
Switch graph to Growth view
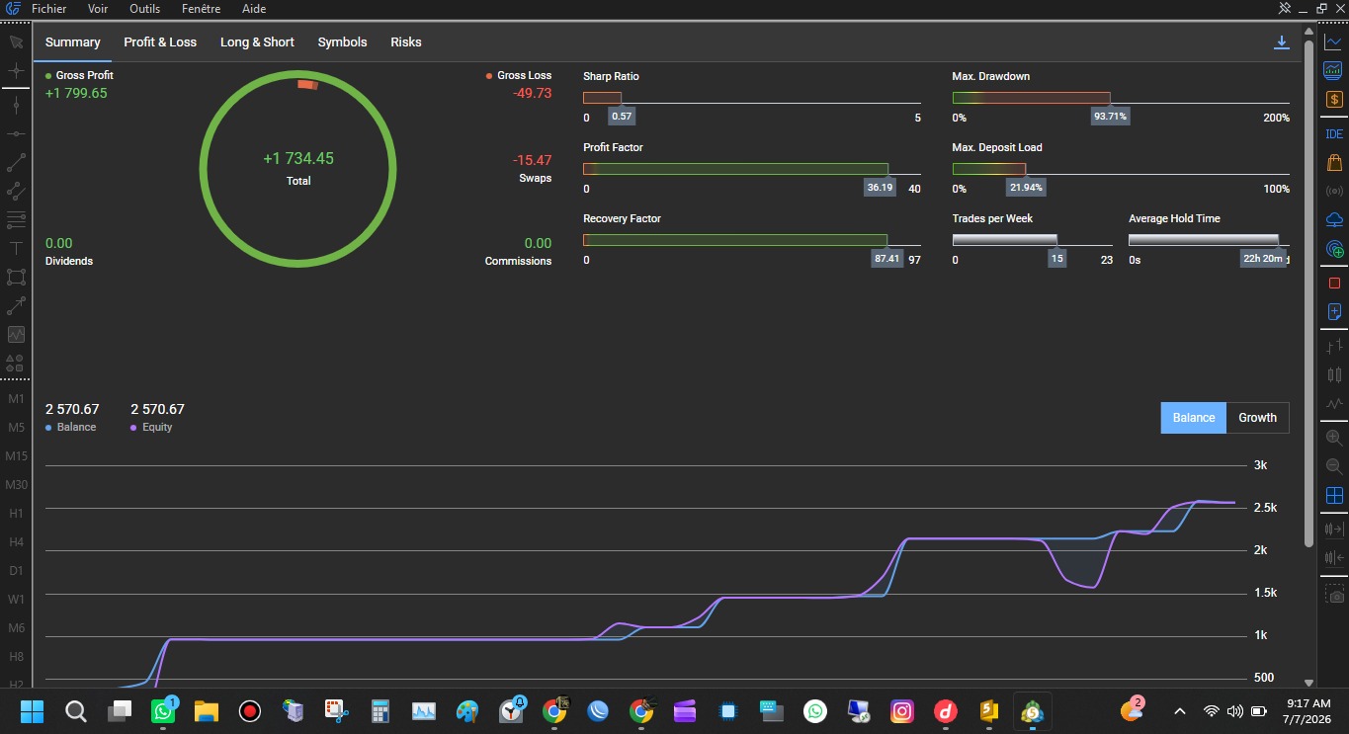(1257, 418)
